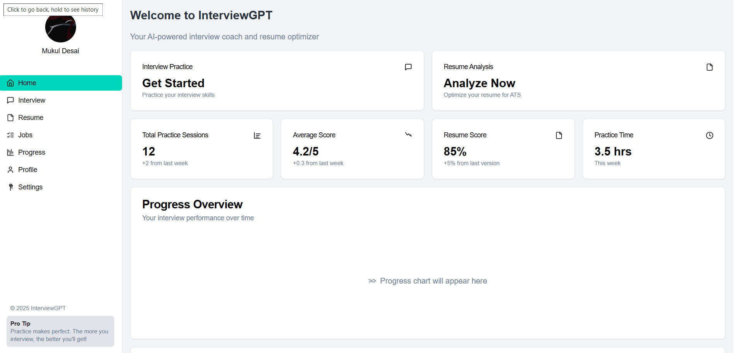Click Analyze Now on Resume Analysis card
734x353 pixels.
click(479, 83)
